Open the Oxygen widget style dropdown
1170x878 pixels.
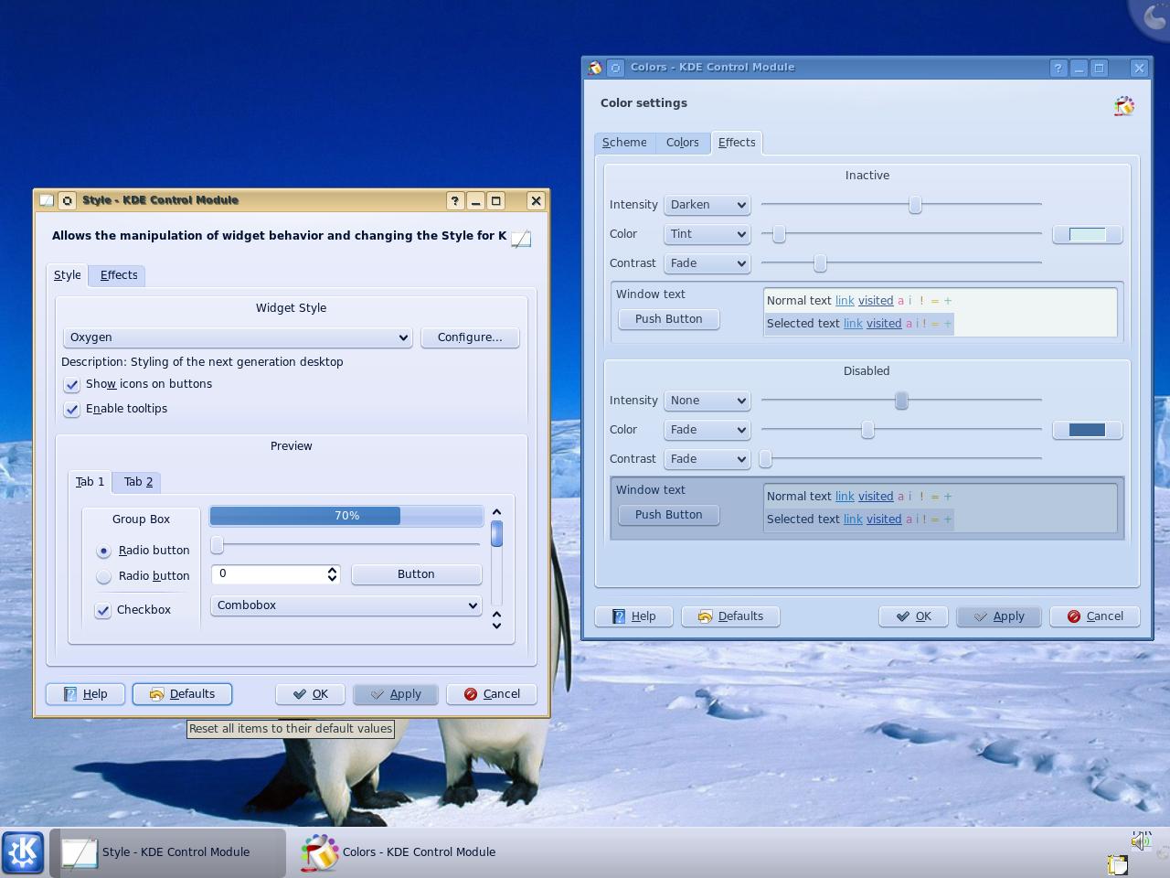click(x=238, y=337)
